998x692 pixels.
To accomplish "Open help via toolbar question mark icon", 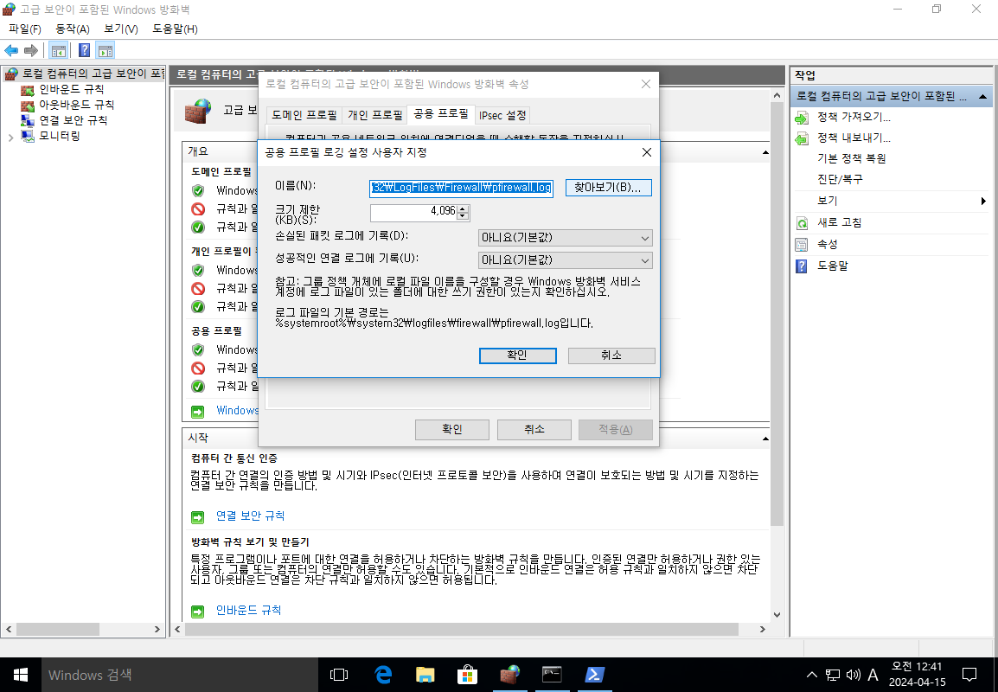I will pyautogui.click(x=84, y=50).
